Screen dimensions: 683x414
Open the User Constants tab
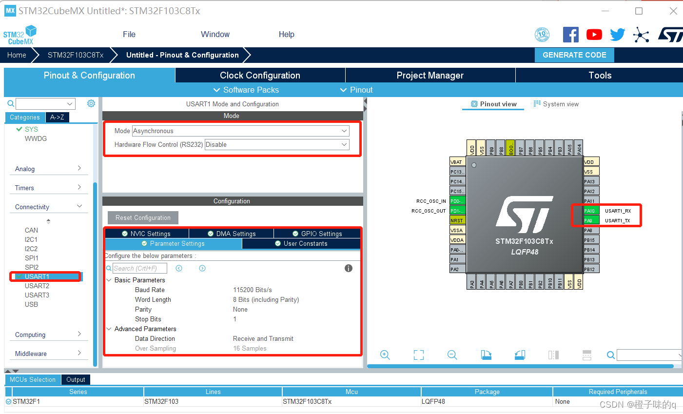click(301, 243)
